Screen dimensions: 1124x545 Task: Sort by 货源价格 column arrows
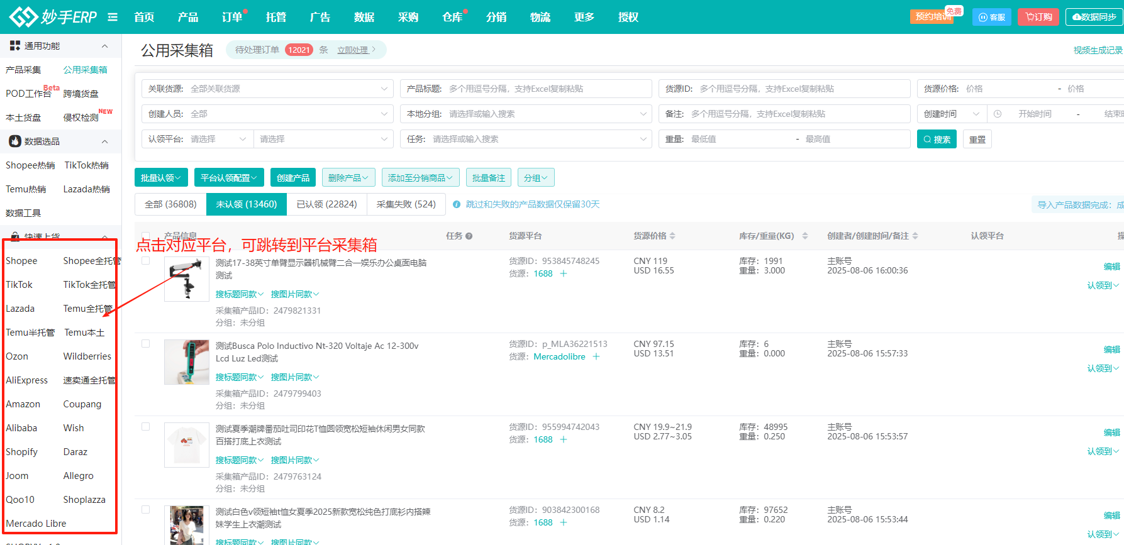[672, 236]
